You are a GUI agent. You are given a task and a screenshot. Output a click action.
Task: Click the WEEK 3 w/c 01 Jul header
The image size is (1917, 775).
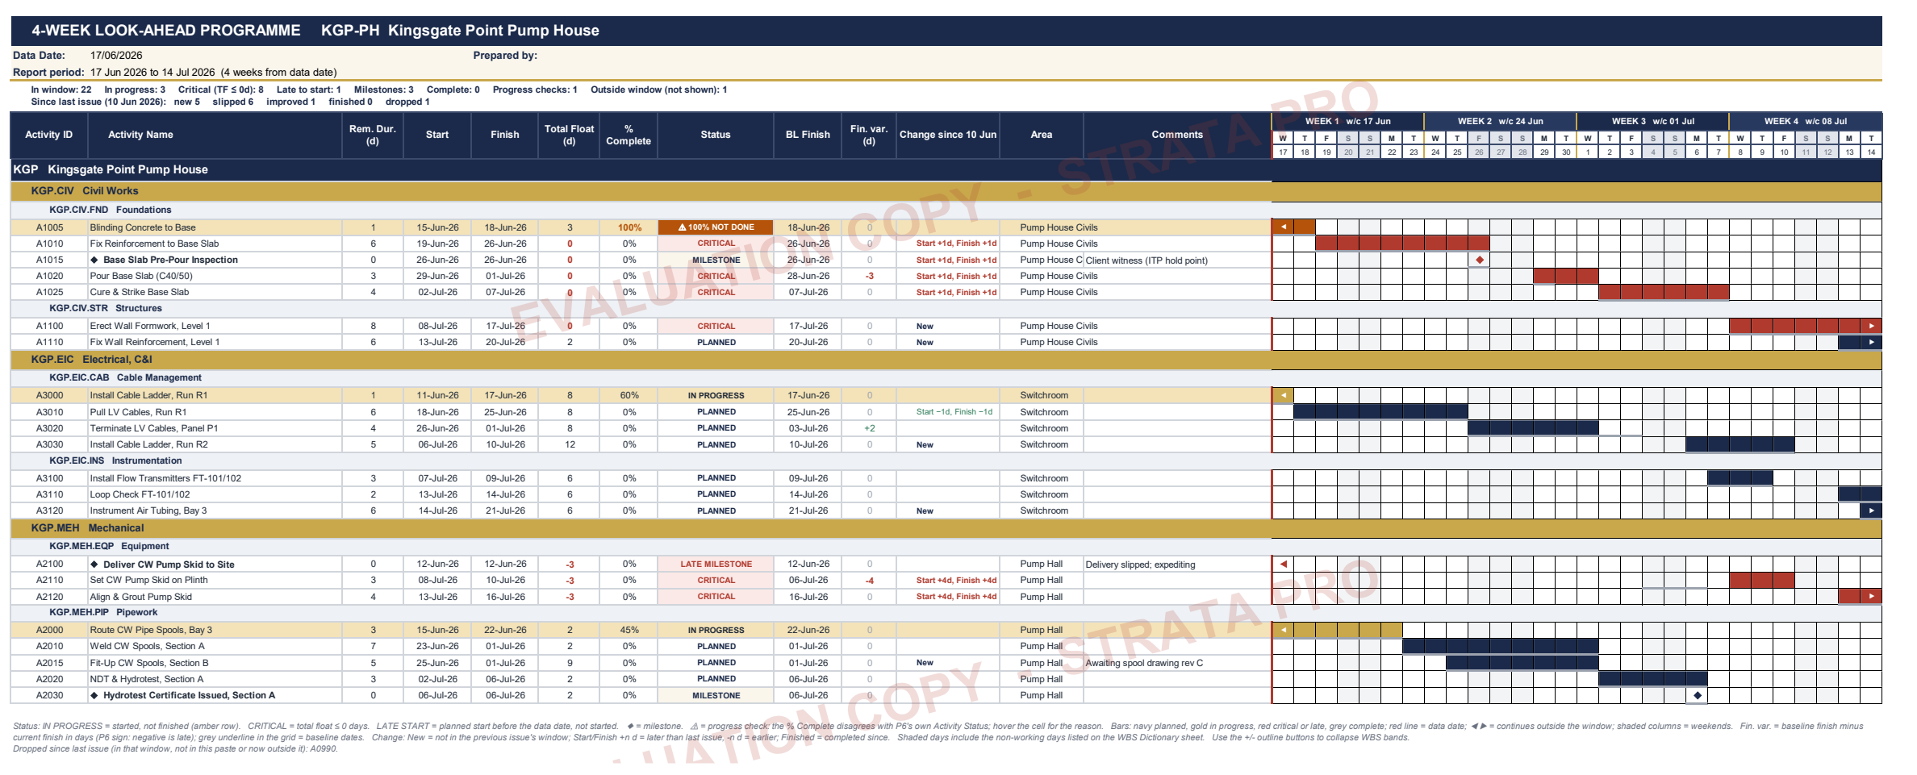[1653, 121]
